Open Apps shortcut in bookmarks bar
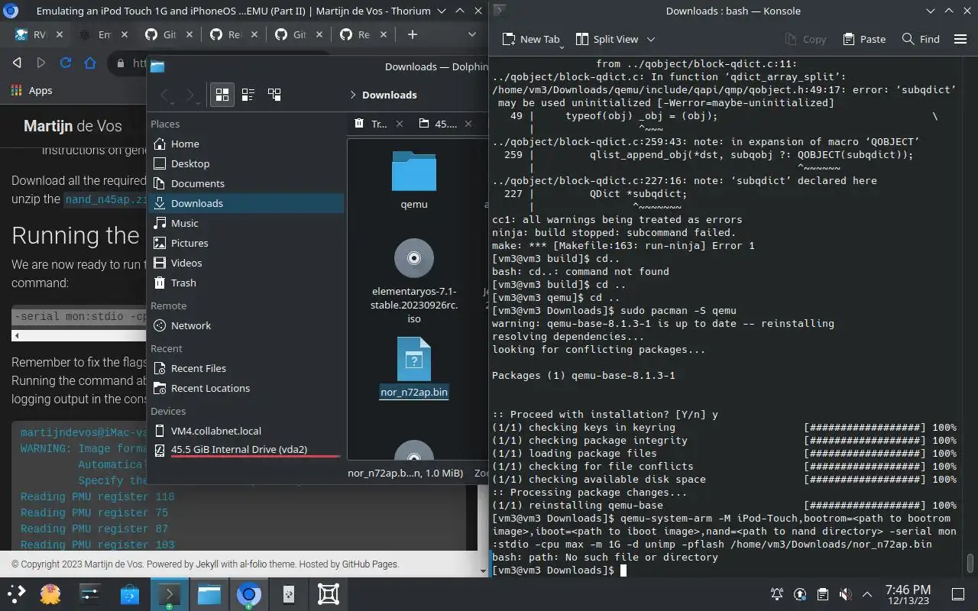Viewport: 978px width, 611px height. coord(31,90)
